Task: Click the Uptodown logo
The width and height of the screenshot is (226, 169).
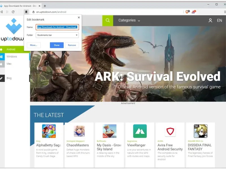Action: (x=13, y=30)
